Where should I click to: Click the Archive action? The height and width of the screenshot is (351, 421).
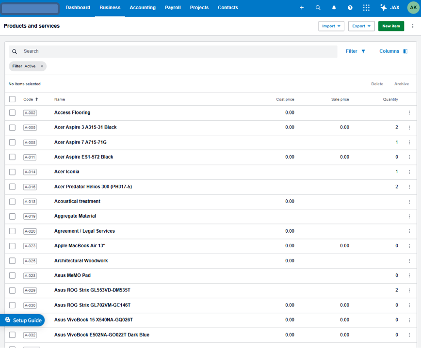click(402, 84)
